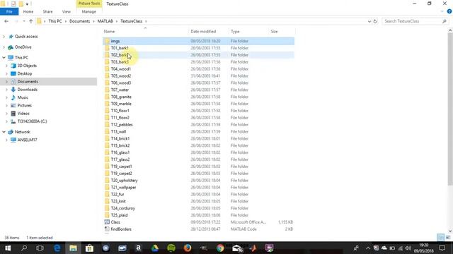Launch Amazon app from taskbar
453x254 pixels.
click(139, 248)
